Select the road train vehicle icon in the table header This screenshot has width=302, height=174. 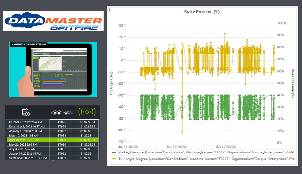(x=62, y=112)
